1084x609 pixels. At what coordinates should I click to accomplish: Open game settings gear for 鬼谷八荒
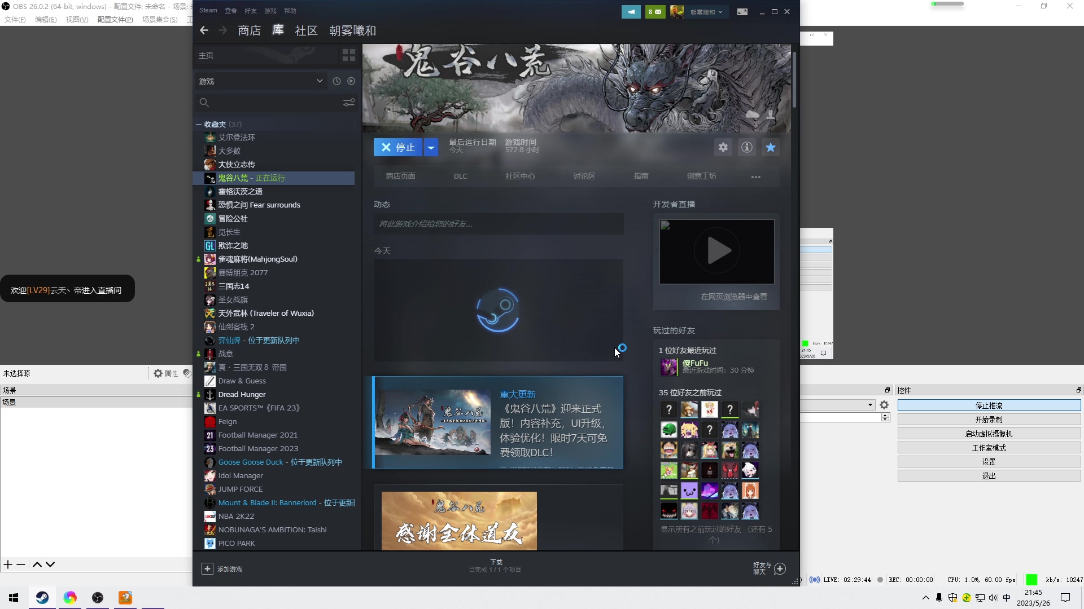[x=723, y=147]
